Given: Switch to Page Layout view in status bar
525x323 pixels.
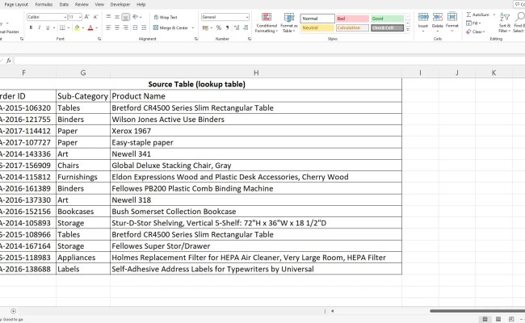Looking at the screenshot, I should 498,319.
